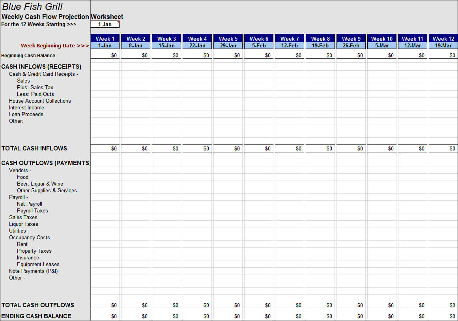Click the Week 7 column header
The image size is (458, 321).
pyautogui.click(x=290, y=39)
